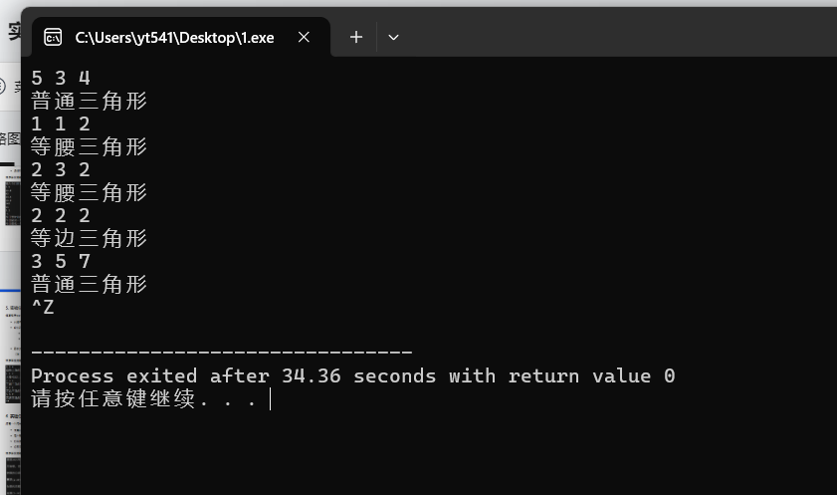Click the input line 2 2 2
Image resolution: width=837 pixels, height=495 pixels.
click(x=61, y=216)
